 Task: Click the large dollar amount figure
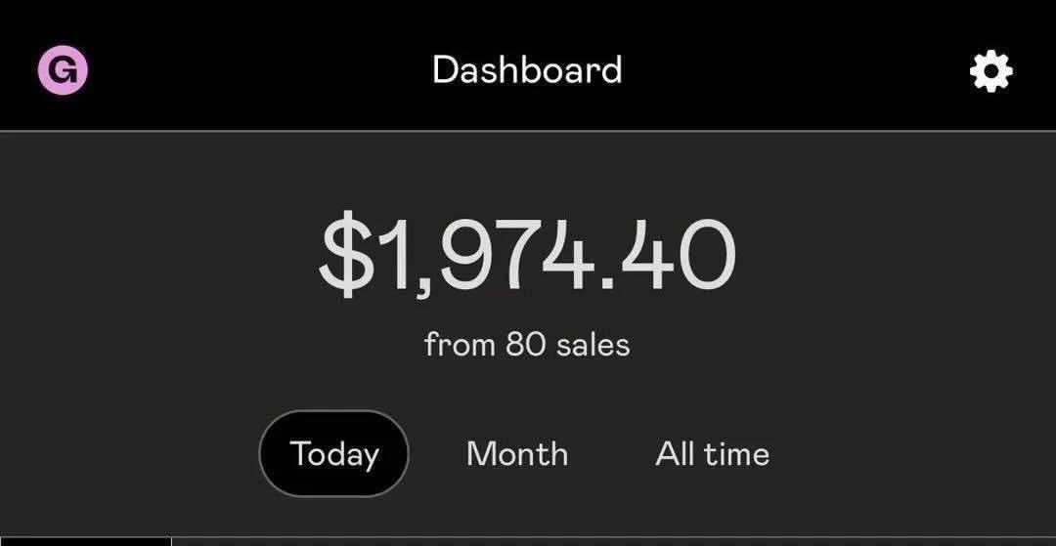527,256
